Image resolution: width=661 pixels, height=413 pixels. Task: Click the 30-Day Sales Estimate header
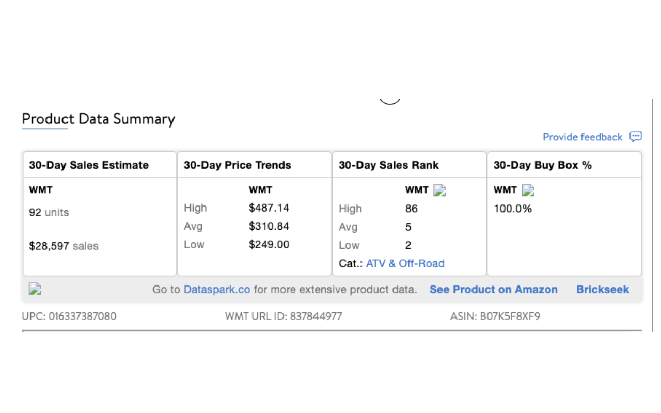point(89,165)
